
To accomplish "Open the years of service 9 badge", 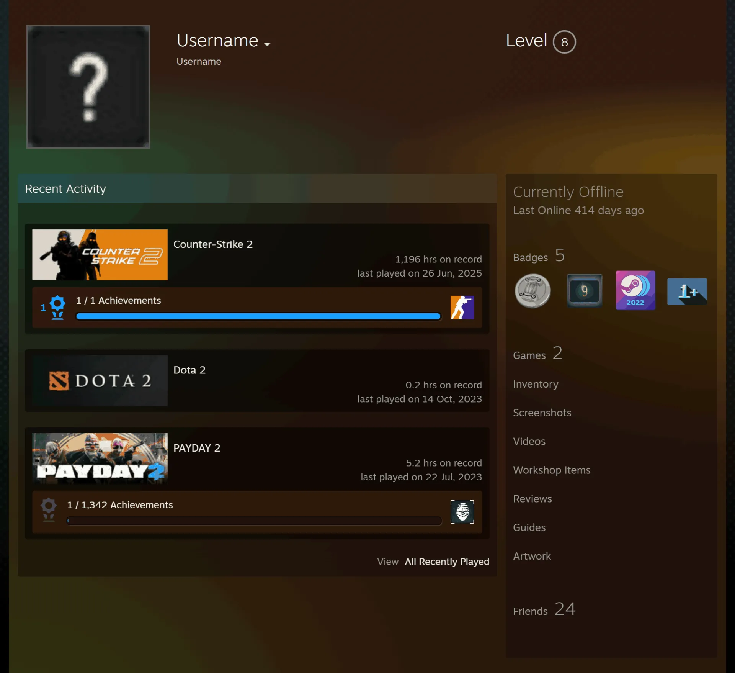I will pos(584,291).
